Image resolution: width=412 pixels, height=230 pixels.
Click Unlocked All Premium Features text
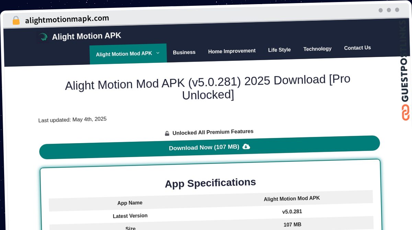tap(213, 132)
